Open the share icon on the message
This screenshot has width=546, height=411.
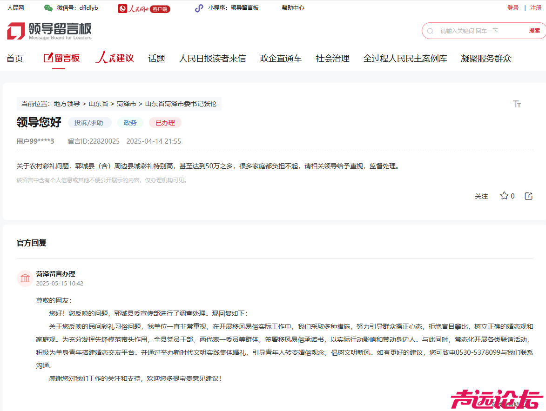pos(528,196)
